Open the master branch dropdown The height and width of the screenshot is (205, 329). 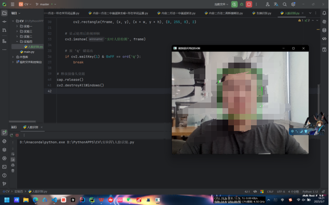point(46,4)
